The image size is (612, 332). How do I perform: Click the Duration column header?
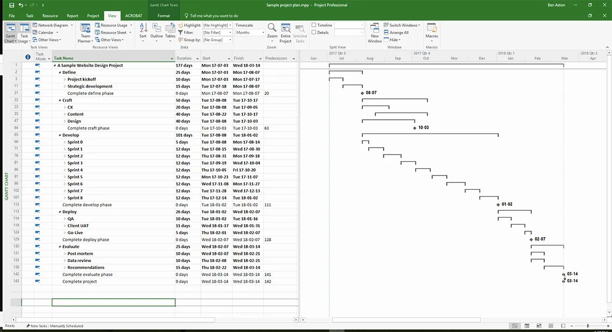[x=188, y=58]
